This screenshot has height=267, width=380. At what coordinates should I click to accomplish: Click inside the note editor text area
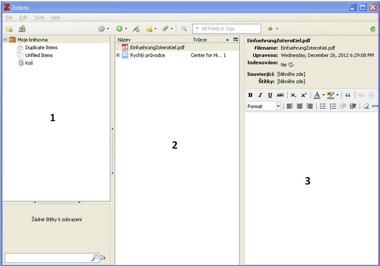point(311,188)
